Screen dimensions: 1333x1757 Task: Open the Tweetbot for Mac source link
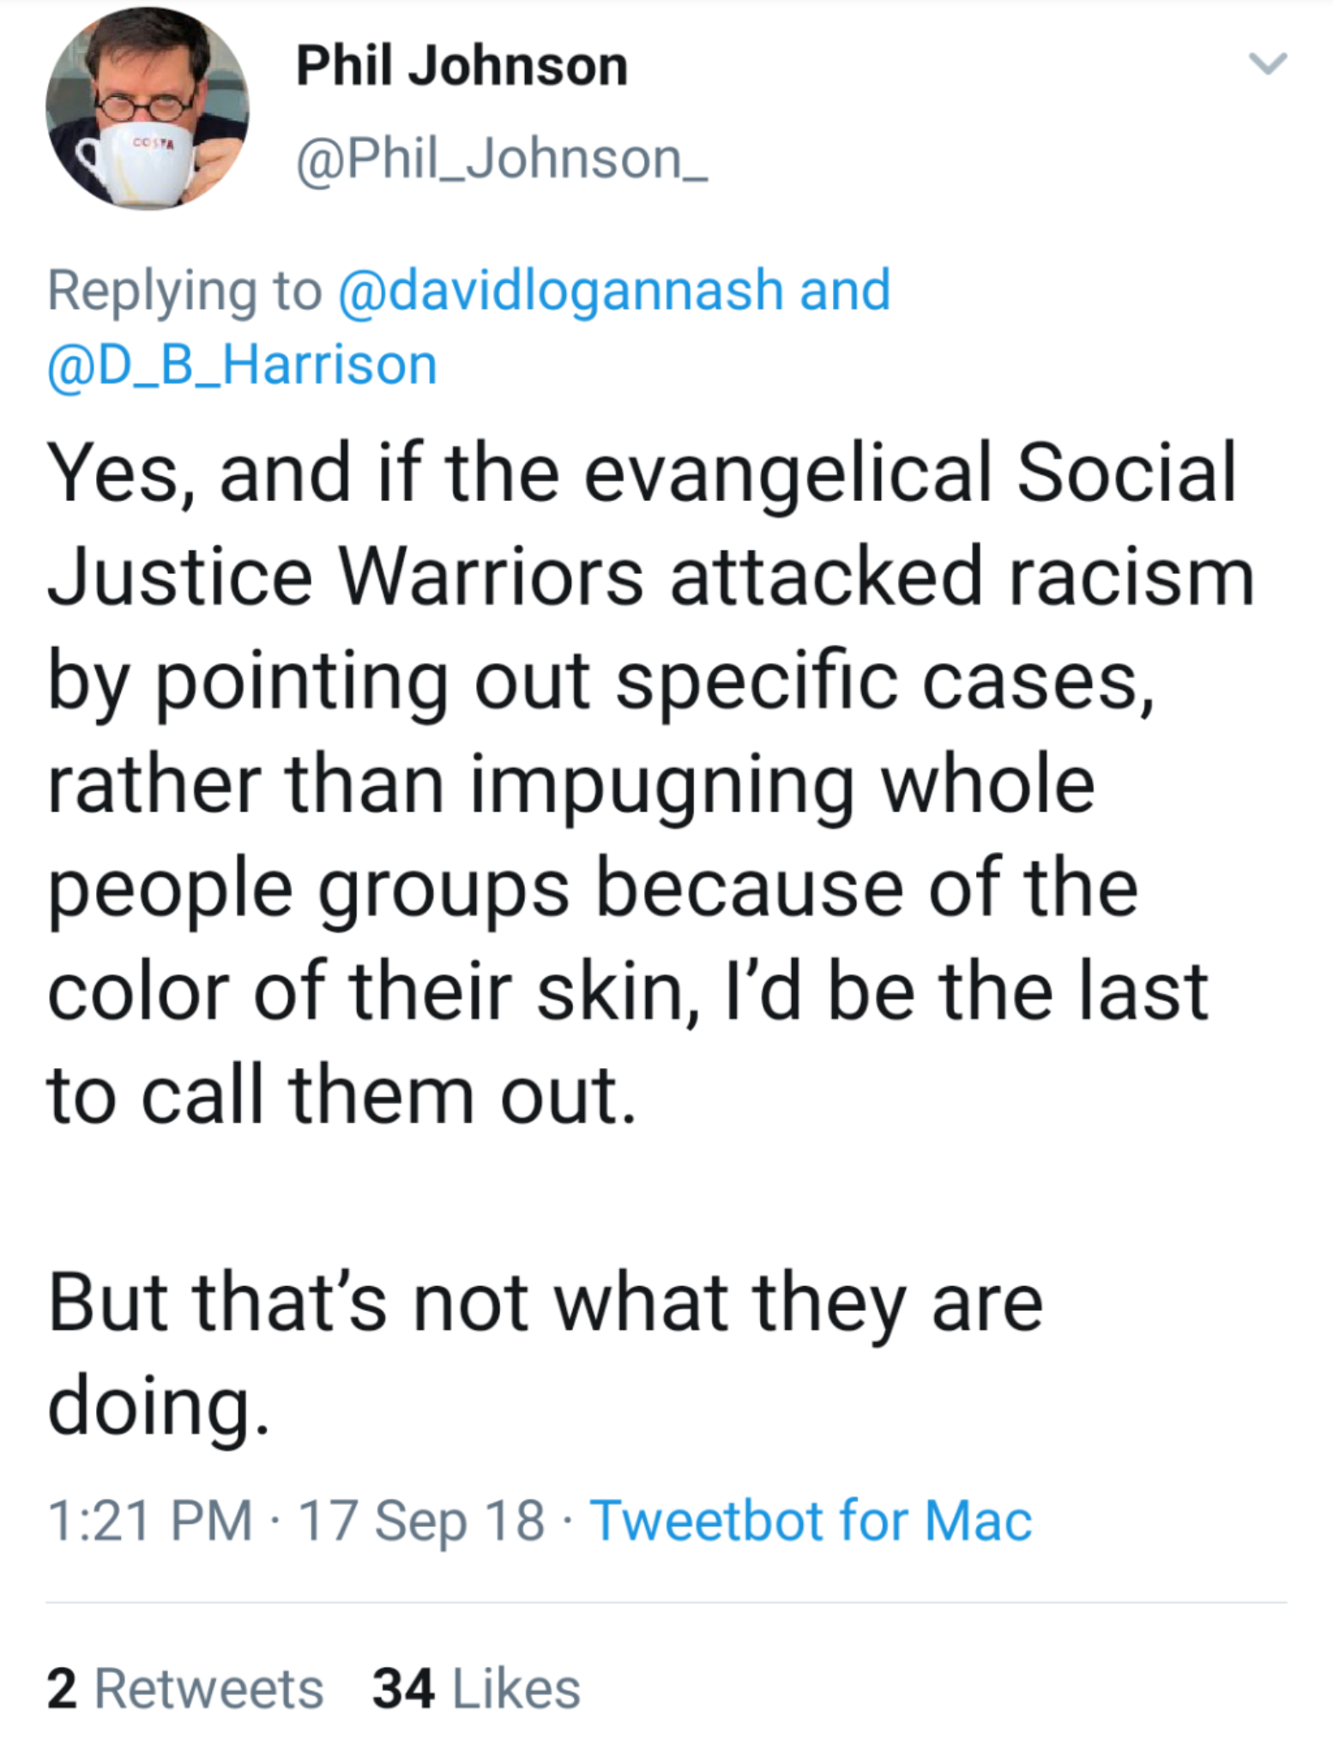click(811, 1520)
